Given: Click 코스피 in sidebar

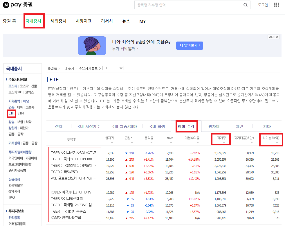Looking at the screenshot, I should click(13, 86).
